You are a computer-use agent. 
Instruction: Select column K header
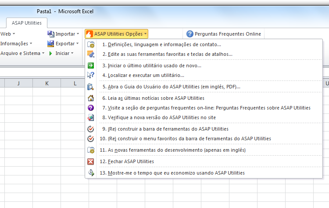coord(47,83)
